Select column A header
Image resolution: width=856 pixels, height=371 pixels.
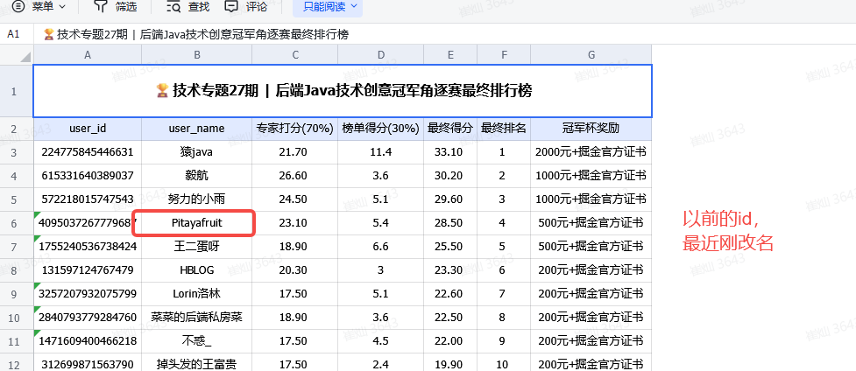[x=88, y=54]
